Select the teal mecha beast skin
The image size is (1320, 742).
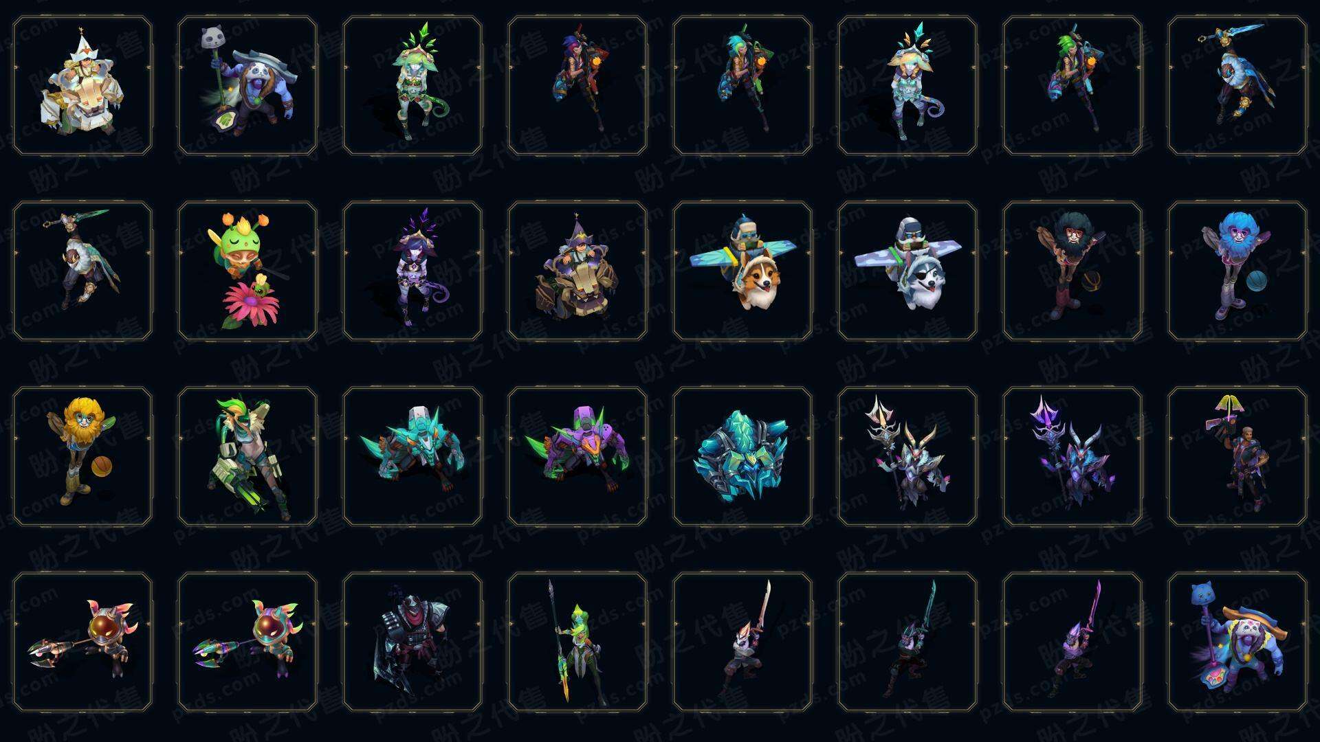[412, 456]
